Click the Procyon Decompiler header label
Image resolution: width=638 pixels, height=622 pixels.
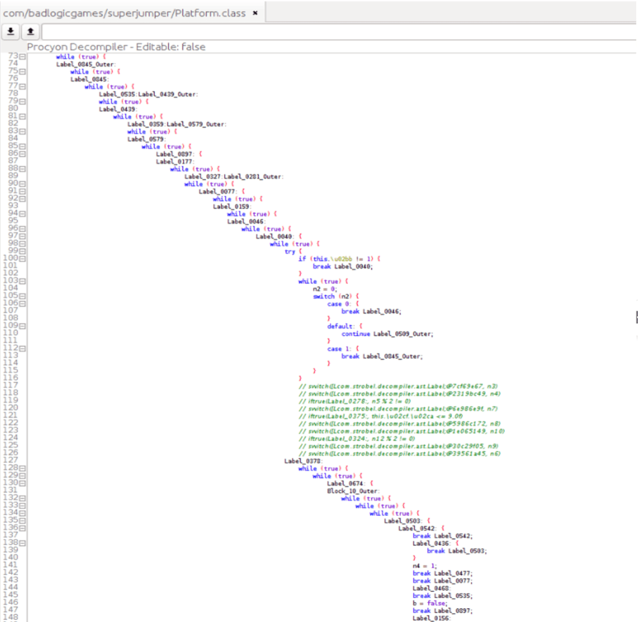point(116,47)
